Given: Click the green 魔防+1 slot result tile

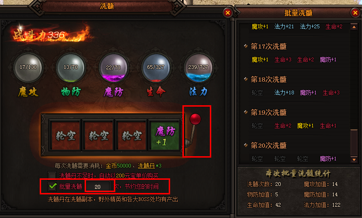Looking at the screenshot, I should (164, 135).
